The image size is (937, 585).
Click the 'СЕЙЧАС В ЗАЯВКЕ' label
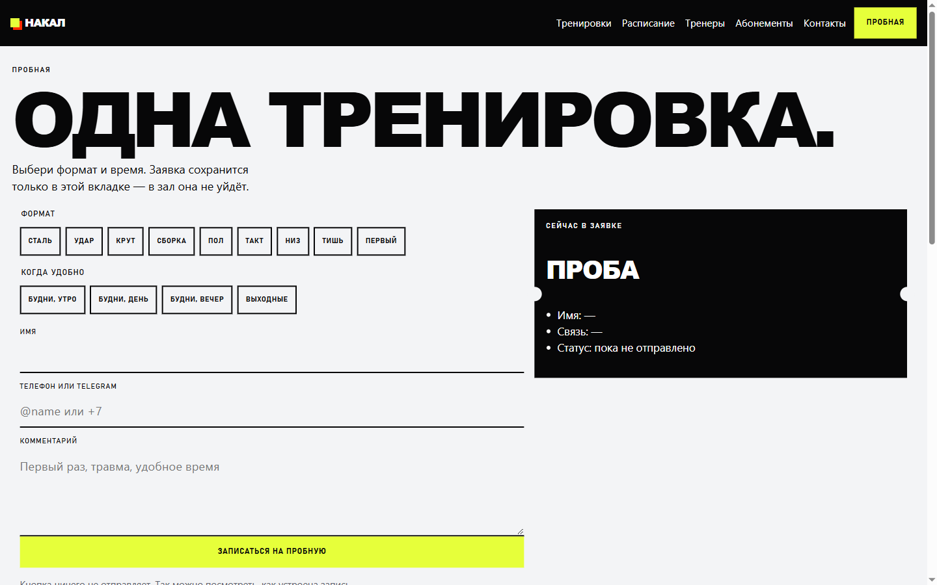point(584,226)
